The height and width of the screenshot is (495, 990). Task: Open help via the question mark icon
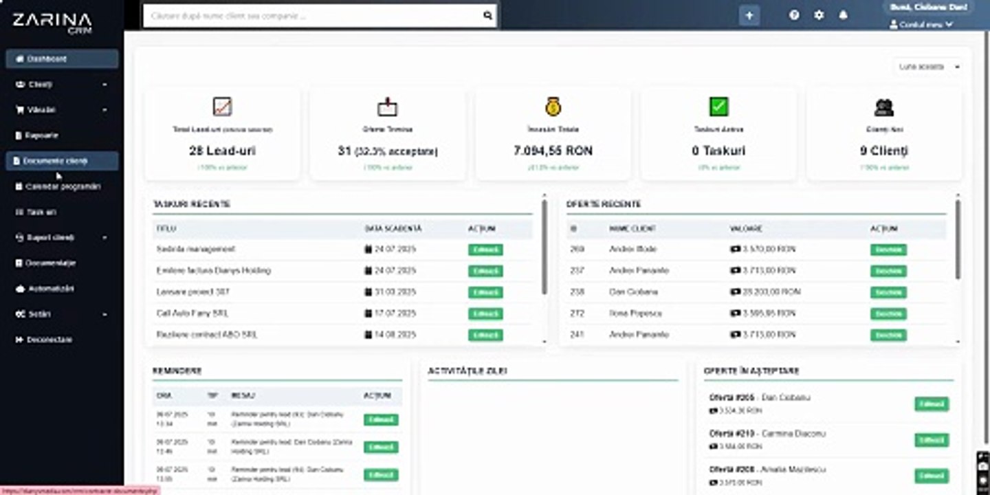[794, 15]
